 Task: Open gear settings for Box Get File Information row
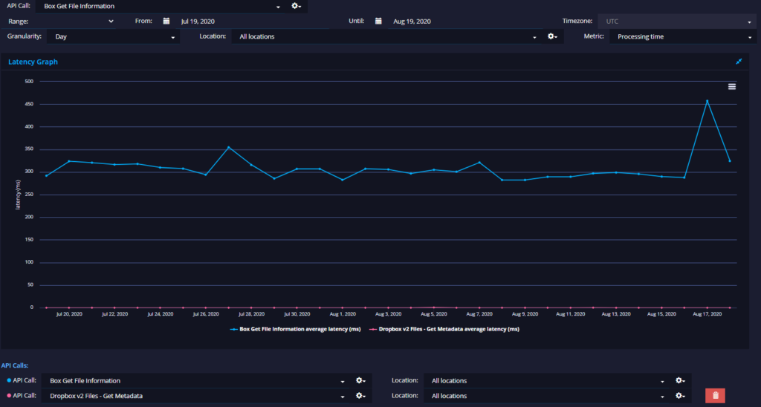click(360, 381)
